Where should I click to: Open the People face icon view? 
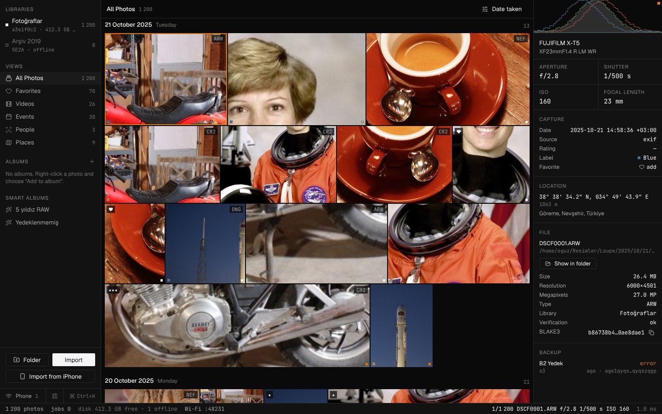(8, 130)
